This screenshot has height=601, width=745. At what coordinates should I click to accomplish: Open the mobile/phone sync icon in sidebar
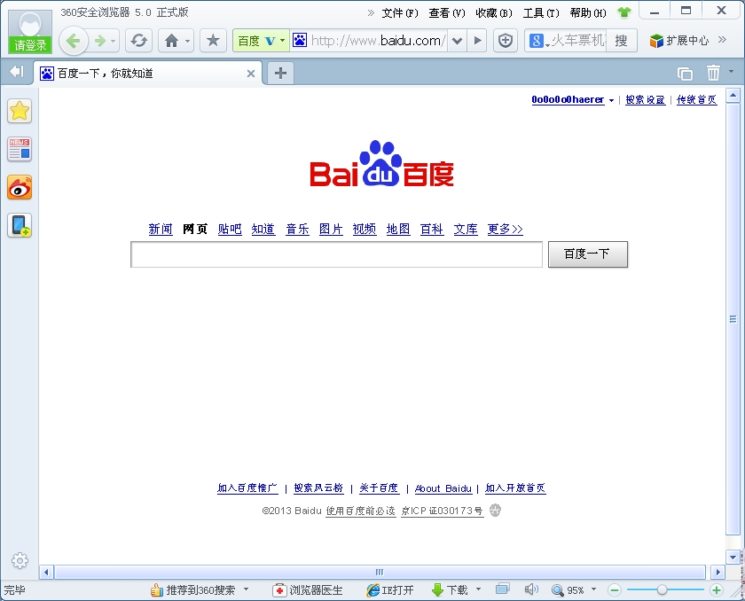pyautogui.click(x=20, y=227)
